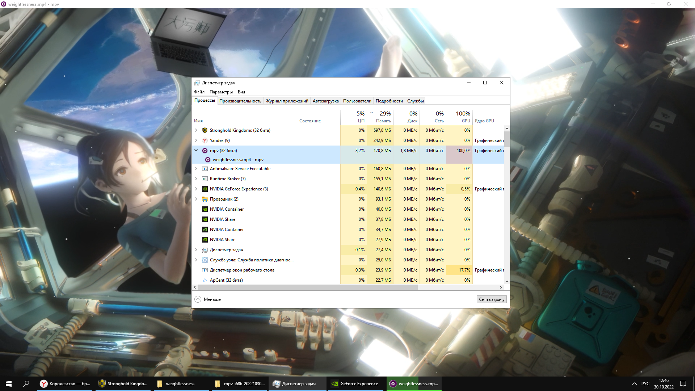Click the Stronghold Kingdoms shield icon
Screen dimensions: 695x391
tap(205, 130)
